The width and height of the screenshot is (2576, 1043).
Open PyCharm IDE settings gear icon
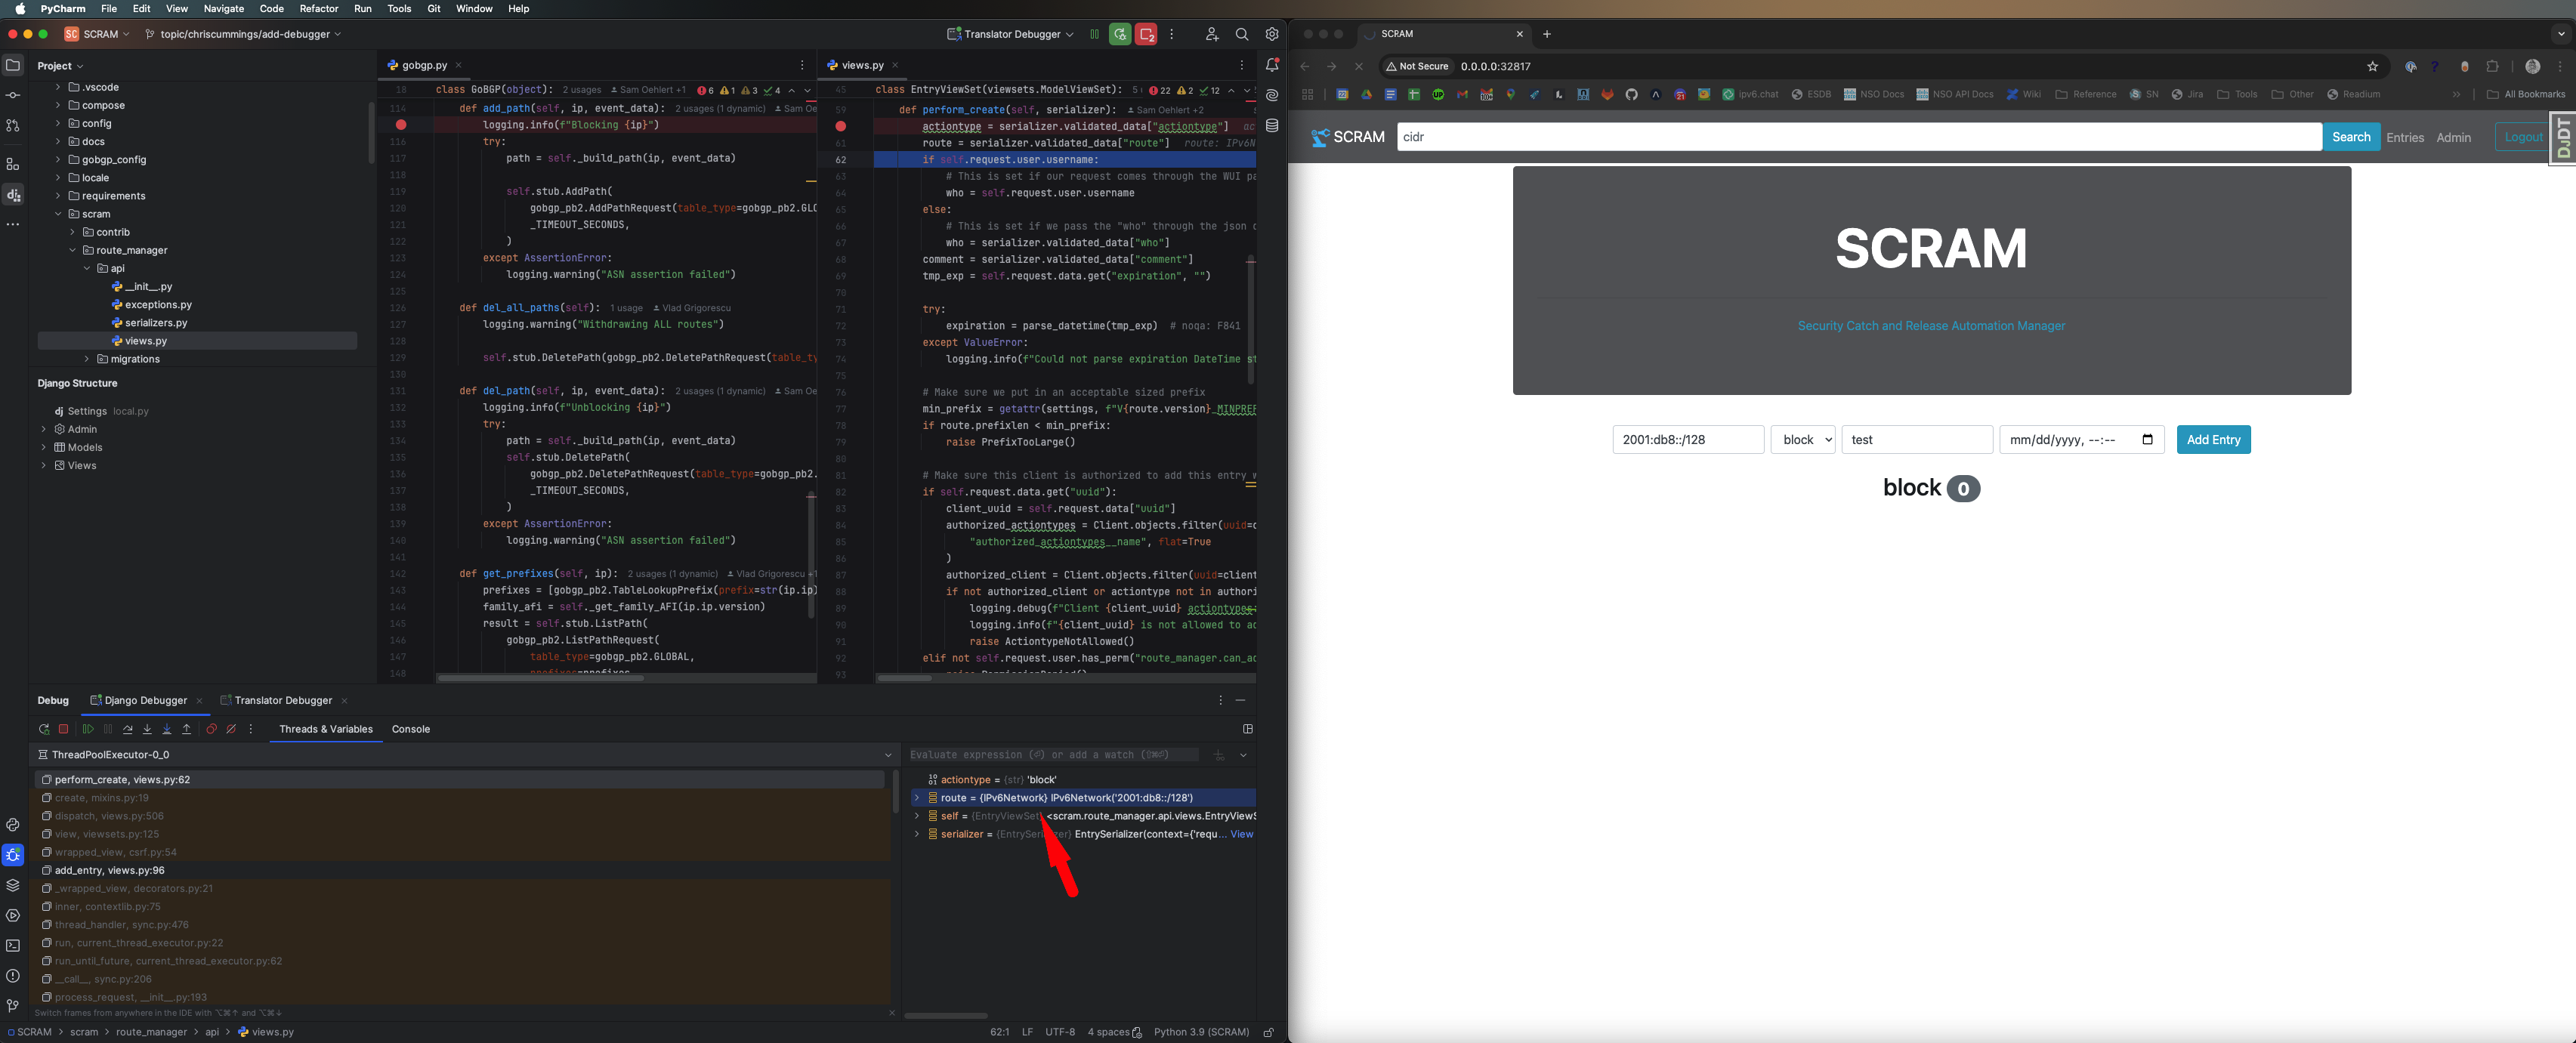pyautogui.click(x=1272, y=34)
